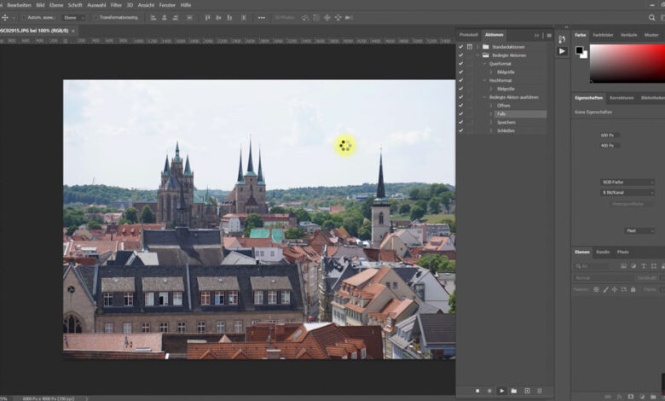Create a new action with the plus icon
The image size is (665, 401).
coord(527,390)
